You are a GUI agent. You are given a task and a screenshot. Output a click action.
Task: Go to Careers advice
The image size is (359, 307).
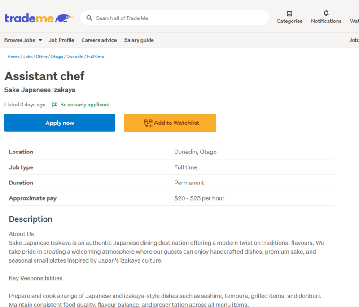(x=99, y=40)
